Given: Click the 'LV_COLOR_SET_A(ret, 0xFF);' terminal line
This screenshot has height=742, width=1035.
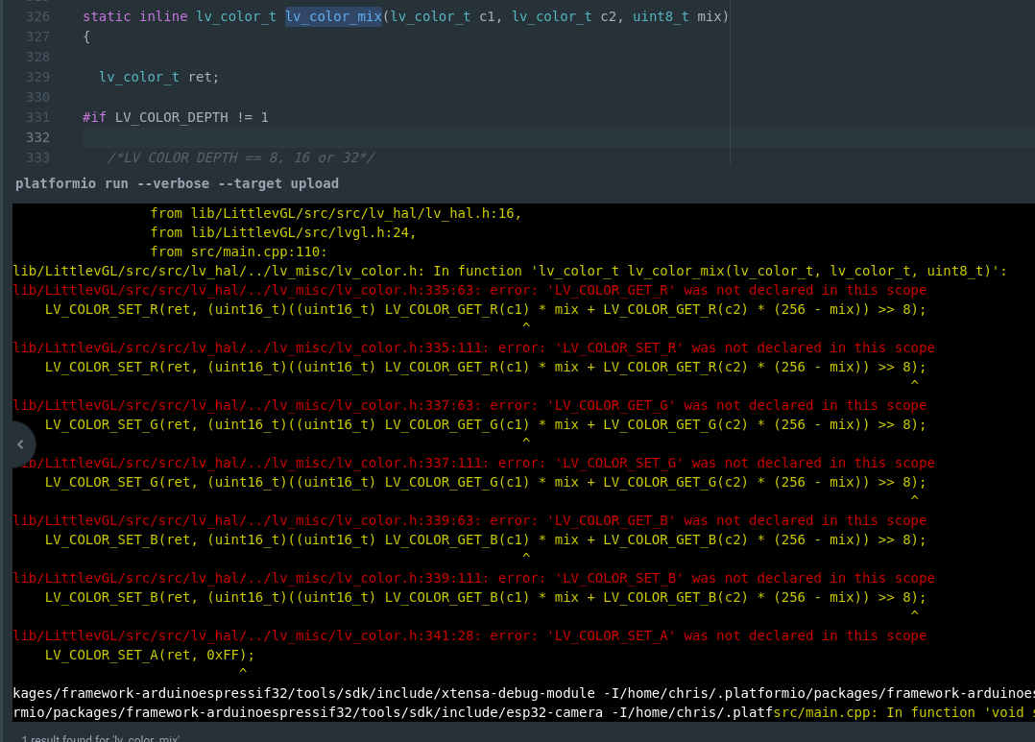Looking at the screenshot, I should click(150, 655).
